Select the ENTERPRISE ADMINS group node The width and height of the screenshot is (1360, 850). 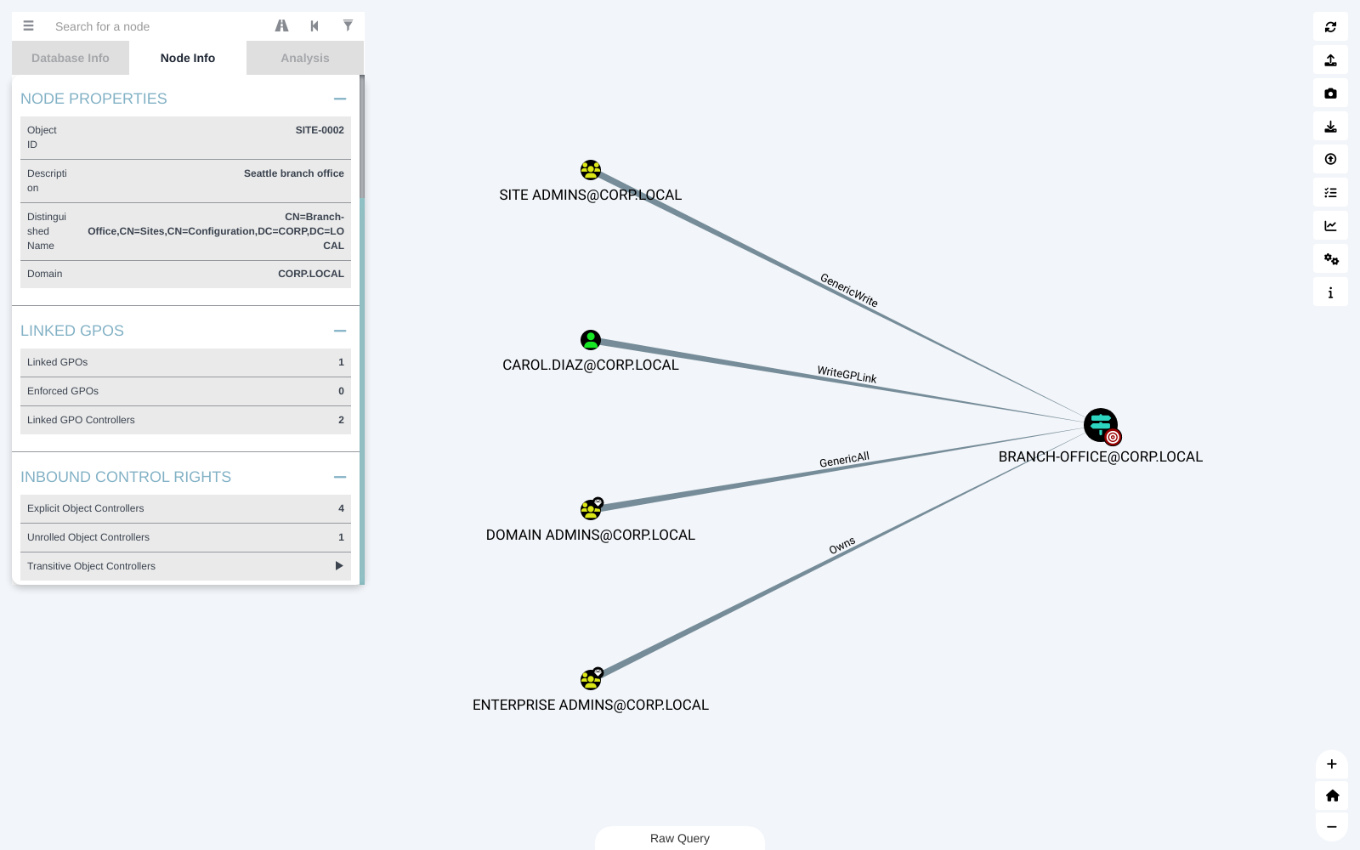pos(591,680)
